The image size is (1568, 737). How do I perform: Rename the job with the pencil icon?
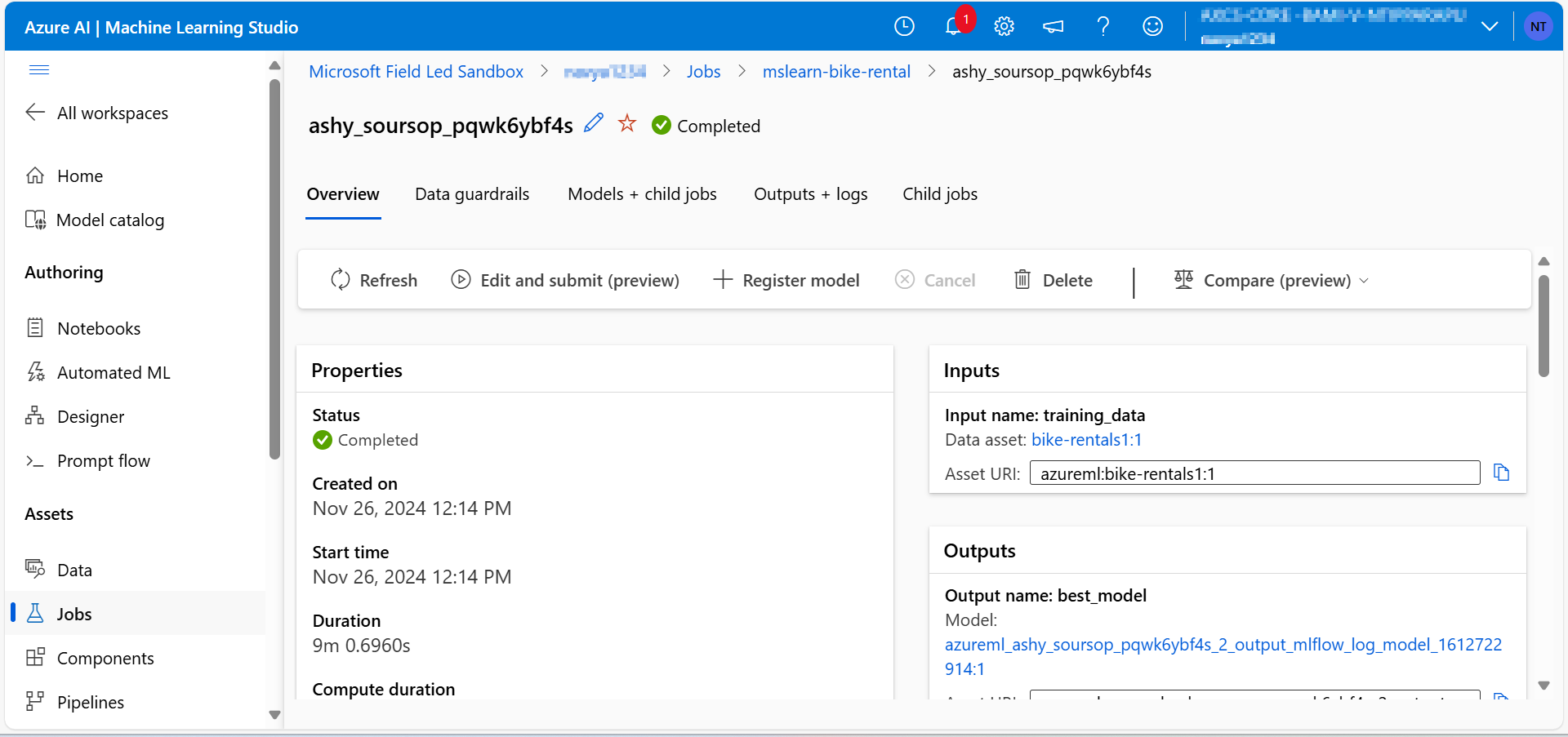[593, 122]
